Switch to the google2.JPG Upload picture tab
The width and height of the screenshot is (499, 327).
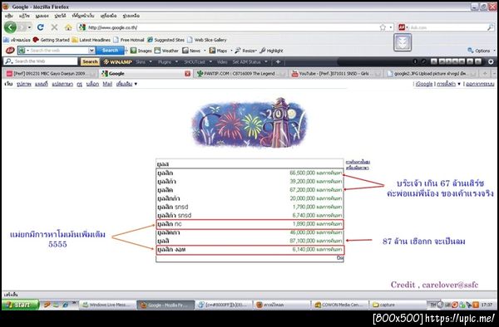(432, 74)
